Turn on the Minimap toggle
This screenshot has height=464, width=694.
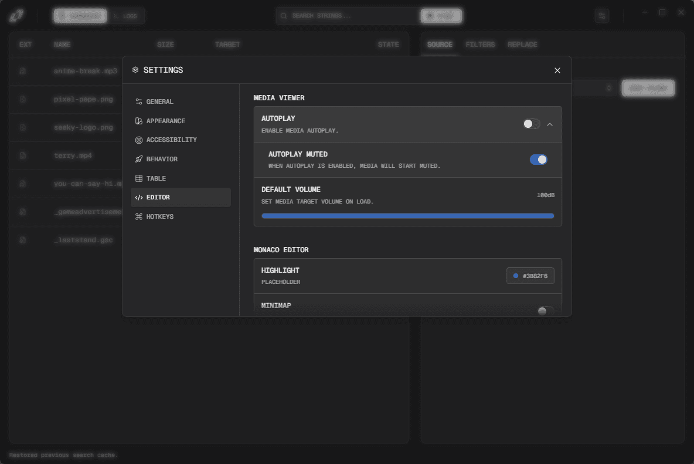click(x=545, y=310)
